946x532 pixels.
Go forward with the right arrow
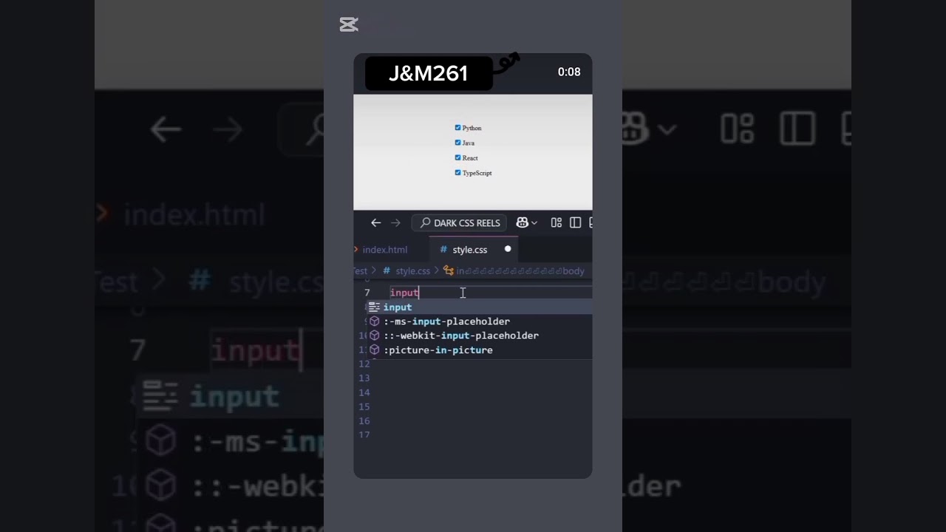(x=395, y=222)
